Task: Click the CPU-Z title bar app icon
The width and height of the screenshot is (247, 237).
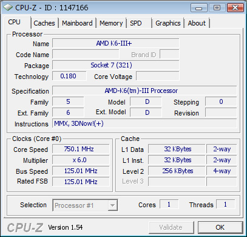Action: [x=8, y=8]
